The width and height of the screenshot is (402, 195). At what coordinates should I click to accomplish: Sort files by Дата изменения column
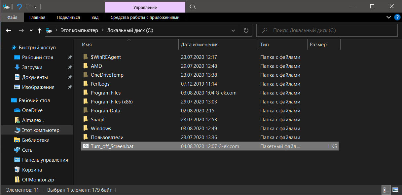point(200,45)
